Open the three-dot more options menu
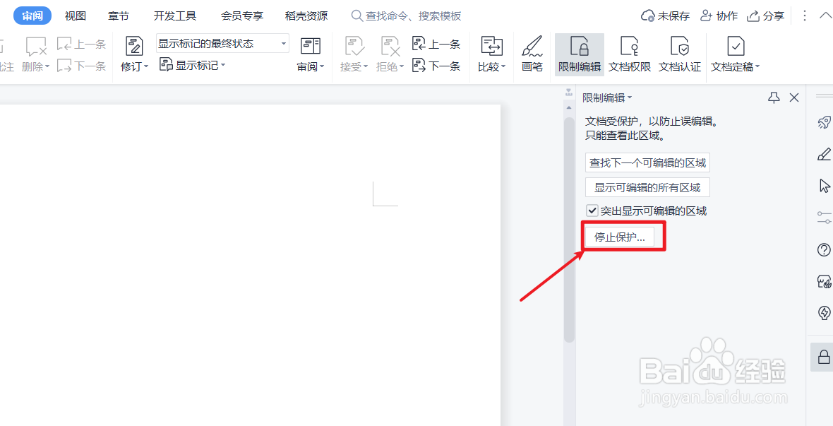This screenshot has height=426, width=833. (x=805, y=16)
